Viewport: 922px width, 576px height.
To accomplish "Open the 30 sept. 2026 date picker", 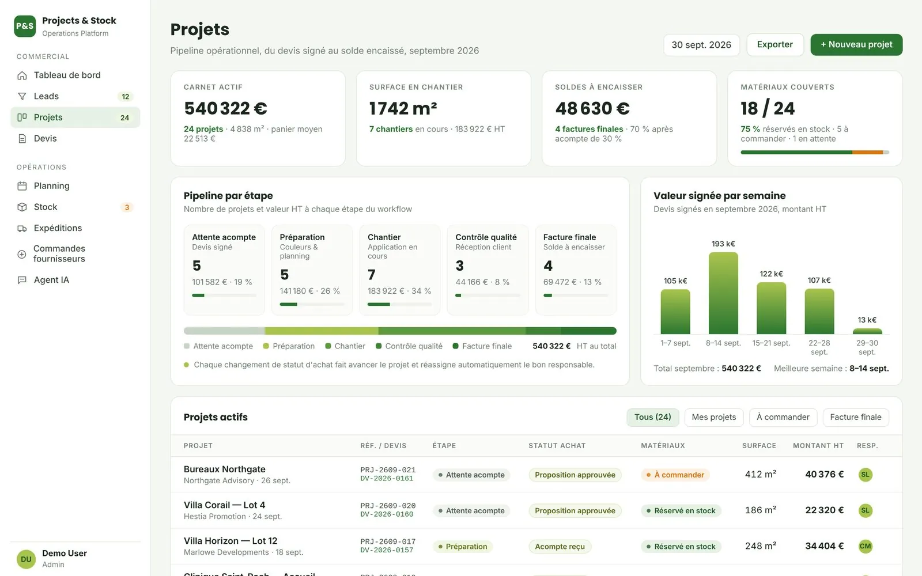I will [x=701, y=45].
